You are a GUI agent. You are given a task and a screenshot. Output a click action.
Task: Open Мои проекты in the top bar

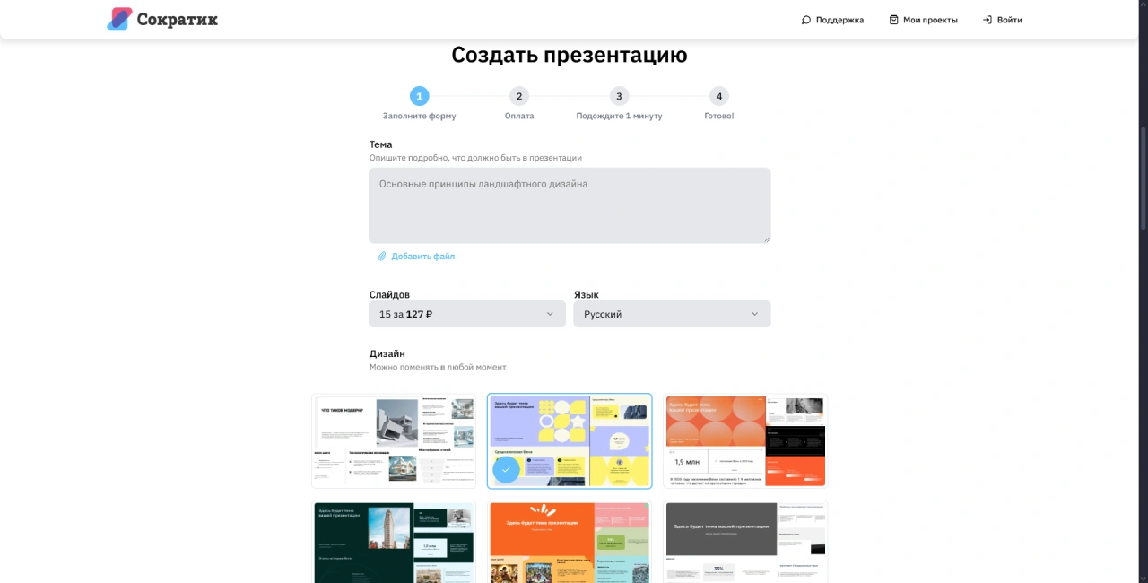tap(930, 19)
